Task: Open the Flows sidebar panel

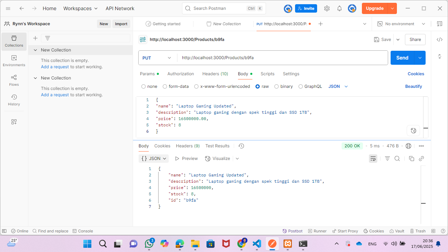Action: [x=14, y=80]
